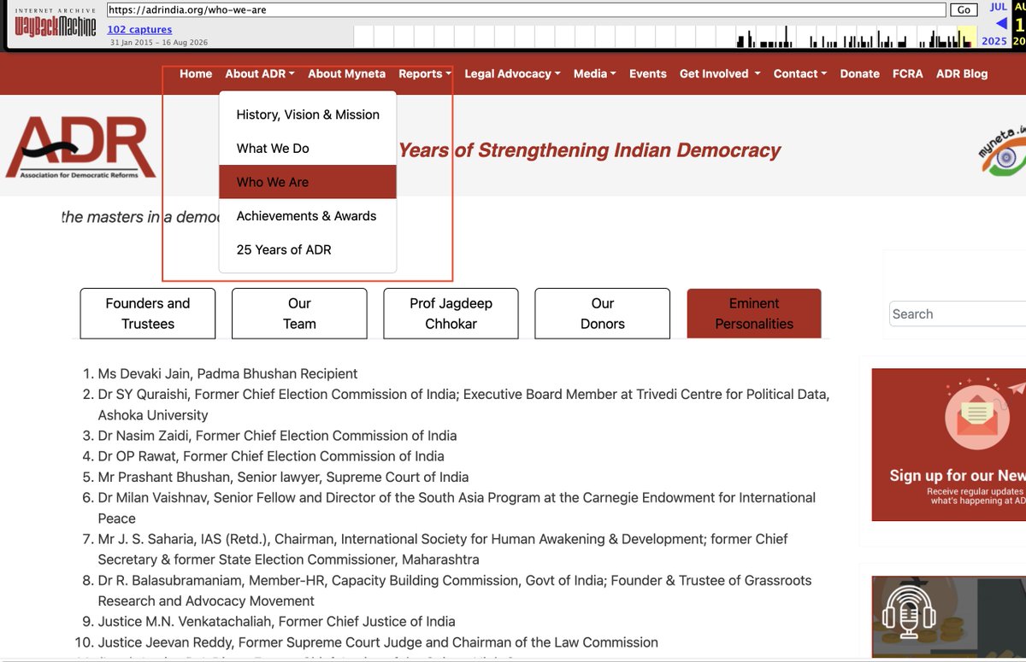Click the Justice Jeevan Reddy entry
This screenshot has height=662, width=1026.
(x=378, y=641)
